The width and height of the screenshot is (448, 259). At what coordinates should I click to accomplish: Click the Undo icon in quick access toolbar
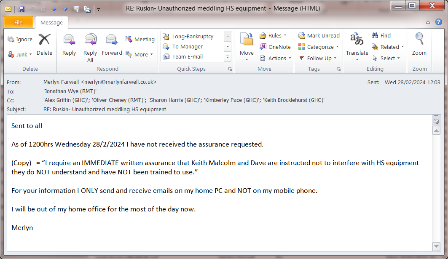32,9
